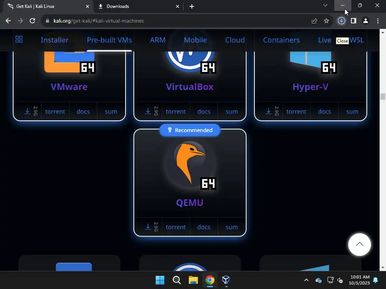
Task: Open Chrome three-dot menu
Action: click(378, 21)
